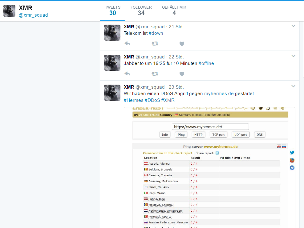The image size is (304, 228).
Task: Click the #Hermes hashtag
Action: (x=134, y=100)
